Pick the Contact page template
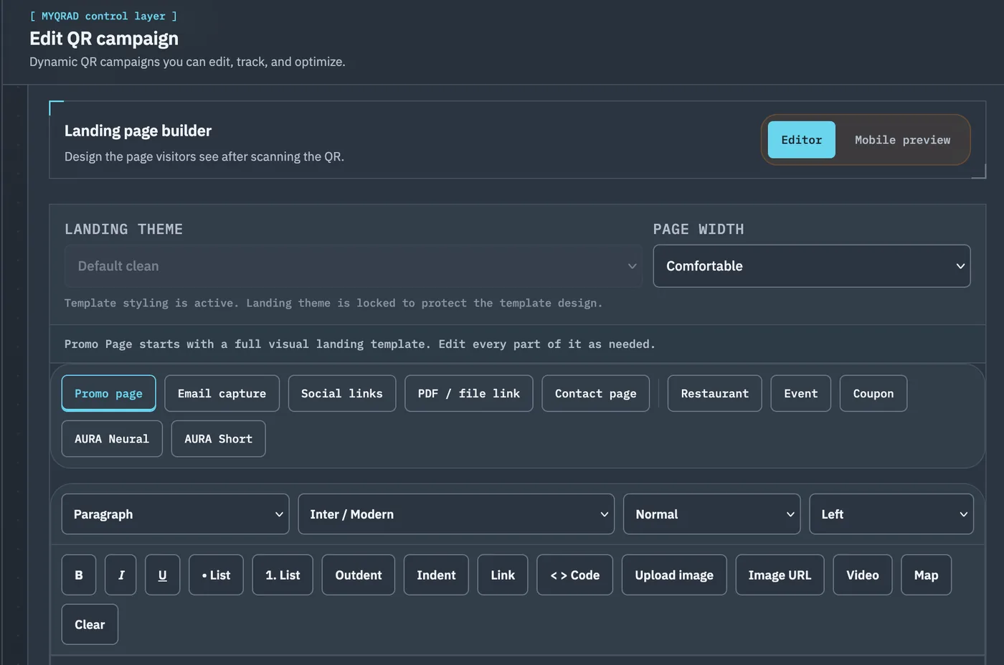 (595, 393)
